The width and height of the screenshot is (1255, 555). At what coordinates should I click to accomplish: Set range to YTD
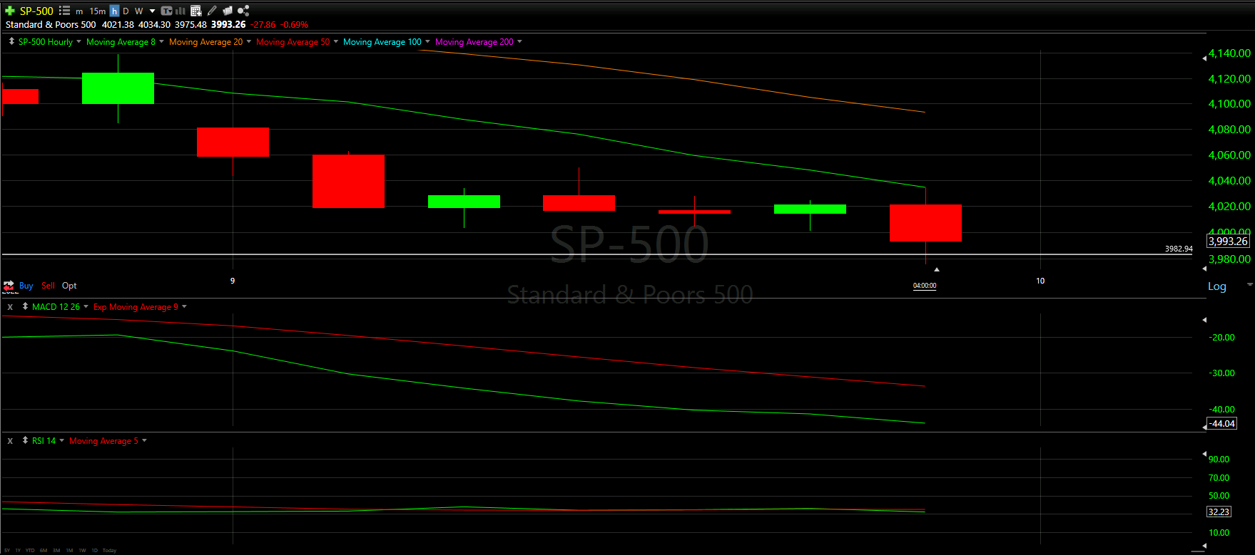(30, 550)
